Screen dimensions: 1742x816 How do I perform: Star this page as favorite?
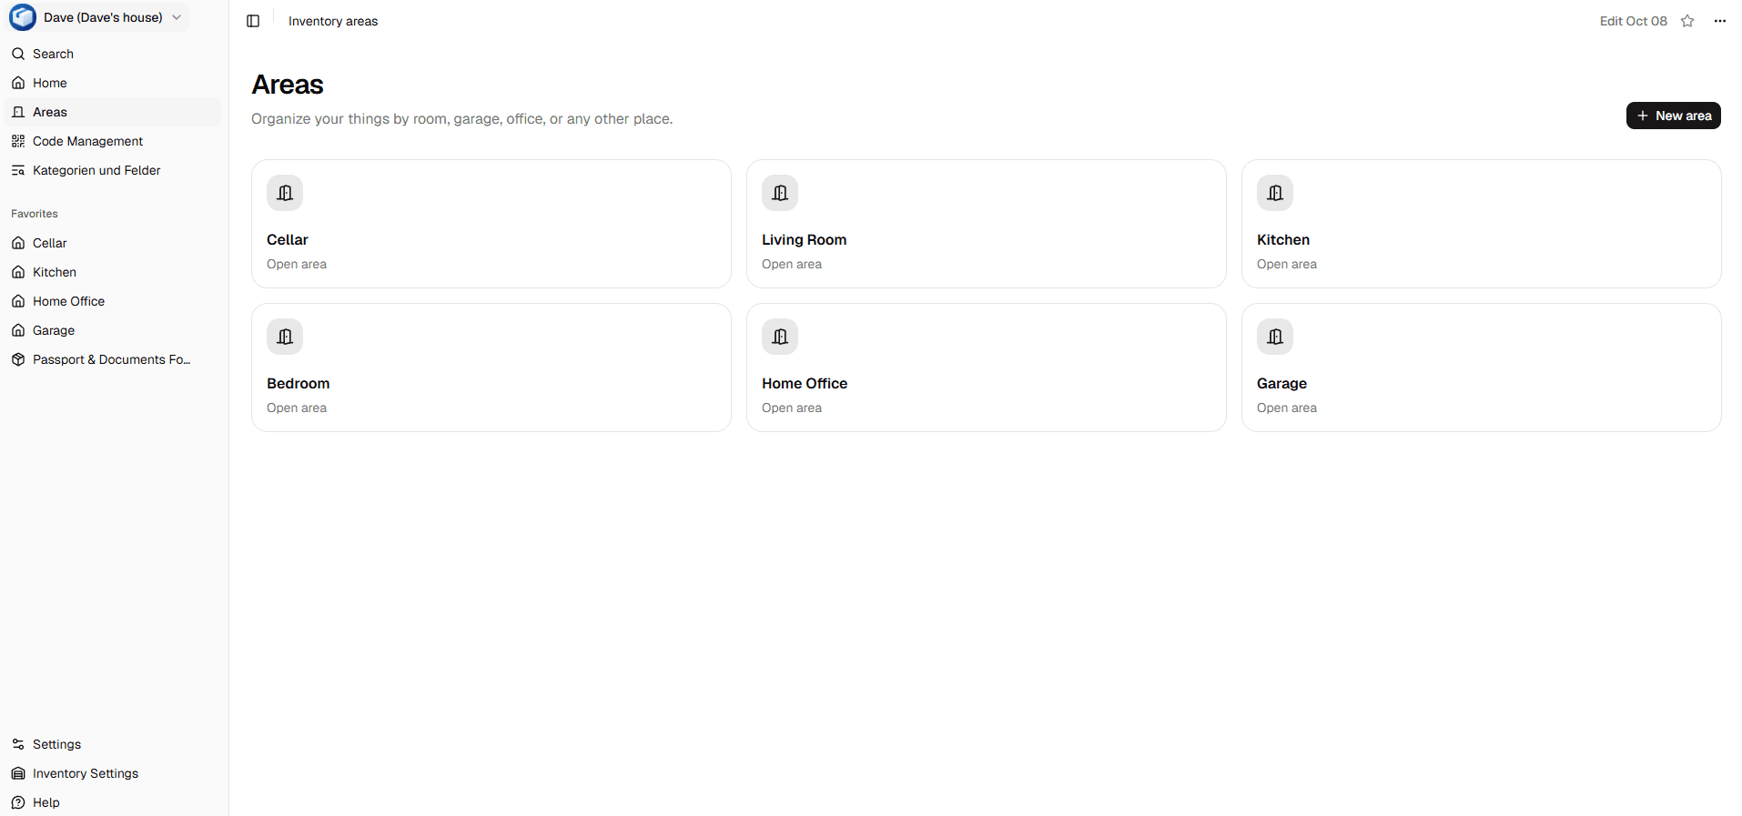(x=1687, y=21)
